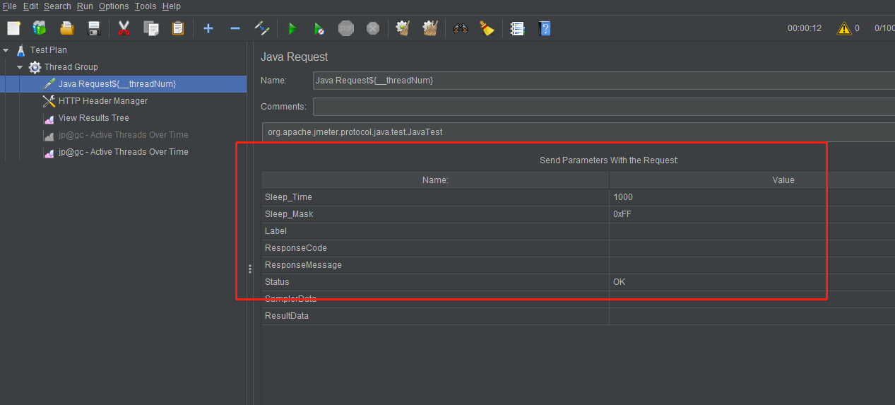Open the Help menu

click(172, 6)
